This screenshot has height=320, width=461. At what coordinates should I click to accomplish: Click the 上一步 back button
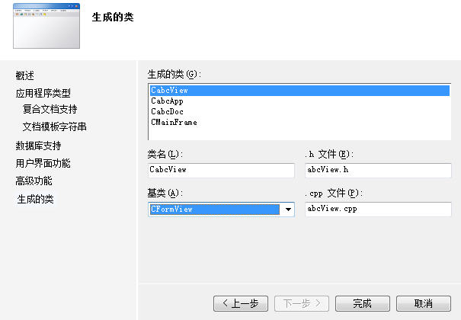241,303
